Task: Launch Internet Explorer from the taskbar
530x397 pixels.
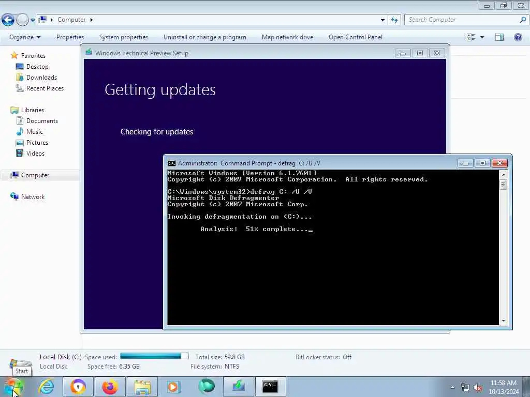Action: pyautogui.click(x=46, y=387)
